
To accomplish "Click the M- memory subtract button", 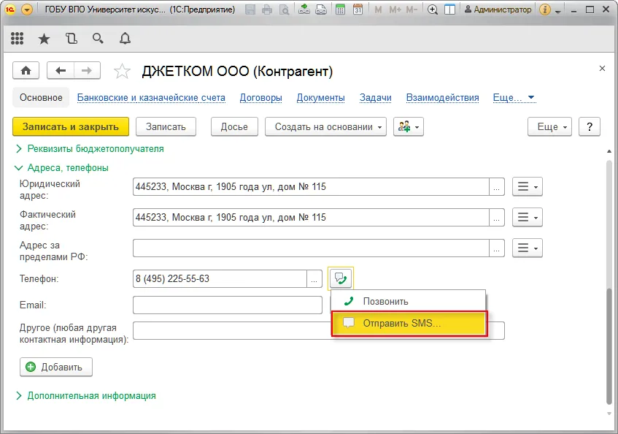I will [x=412, y=9].
